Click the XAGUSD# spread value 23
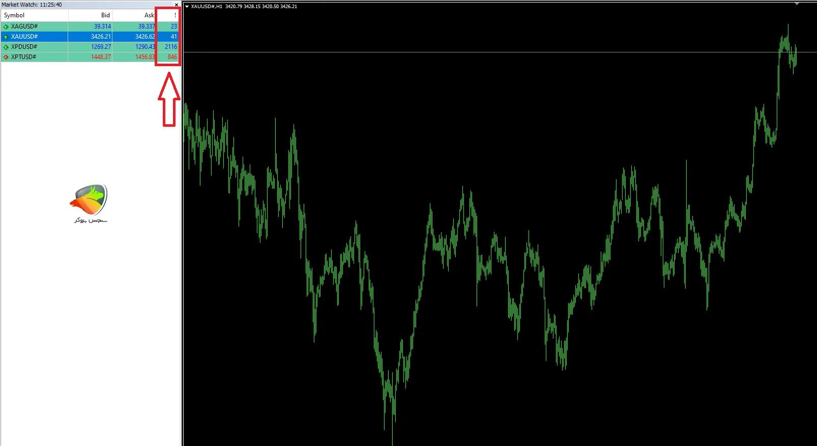 click(173, 26)
